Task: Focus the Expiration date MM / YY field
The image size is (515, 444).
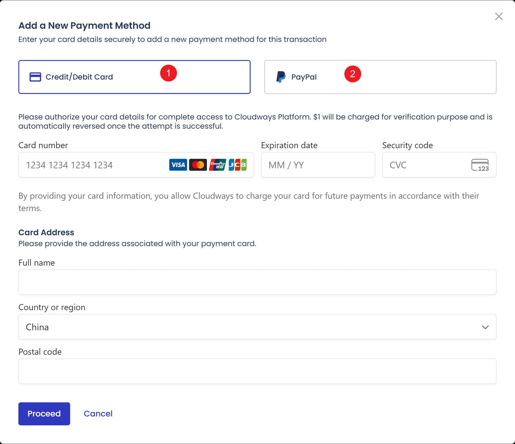Action: pyautogui.click(x=318, y=165)
